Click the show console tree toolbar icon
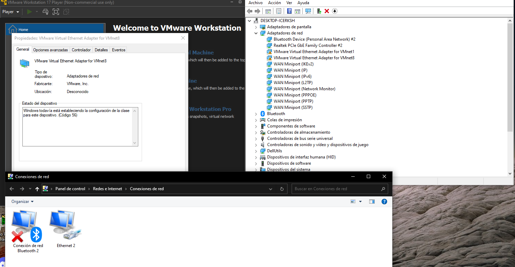 [268, 11]
